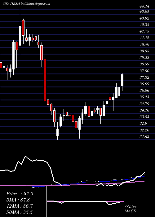Click the 12MA : 36.7 readout
Viewport: 155px width, 217px height.
[x=20, y=206]
